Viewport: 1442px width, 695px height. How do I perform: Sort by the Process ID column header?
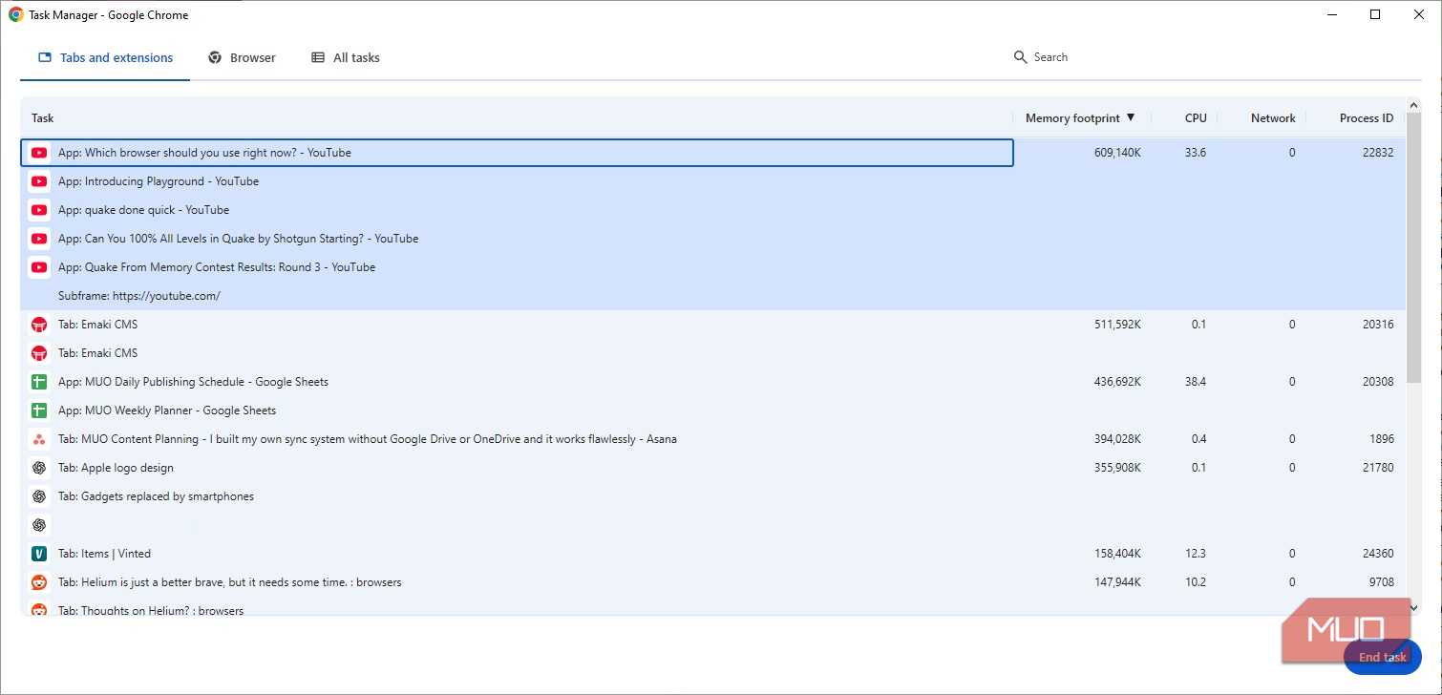coord(1367,118)
